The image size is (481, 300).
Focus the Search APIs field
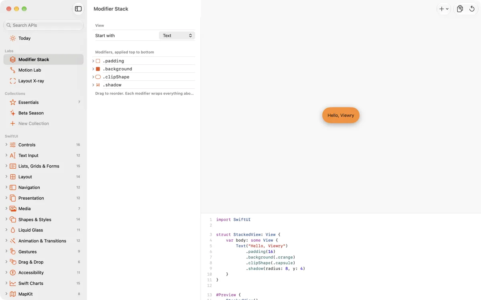44,25
